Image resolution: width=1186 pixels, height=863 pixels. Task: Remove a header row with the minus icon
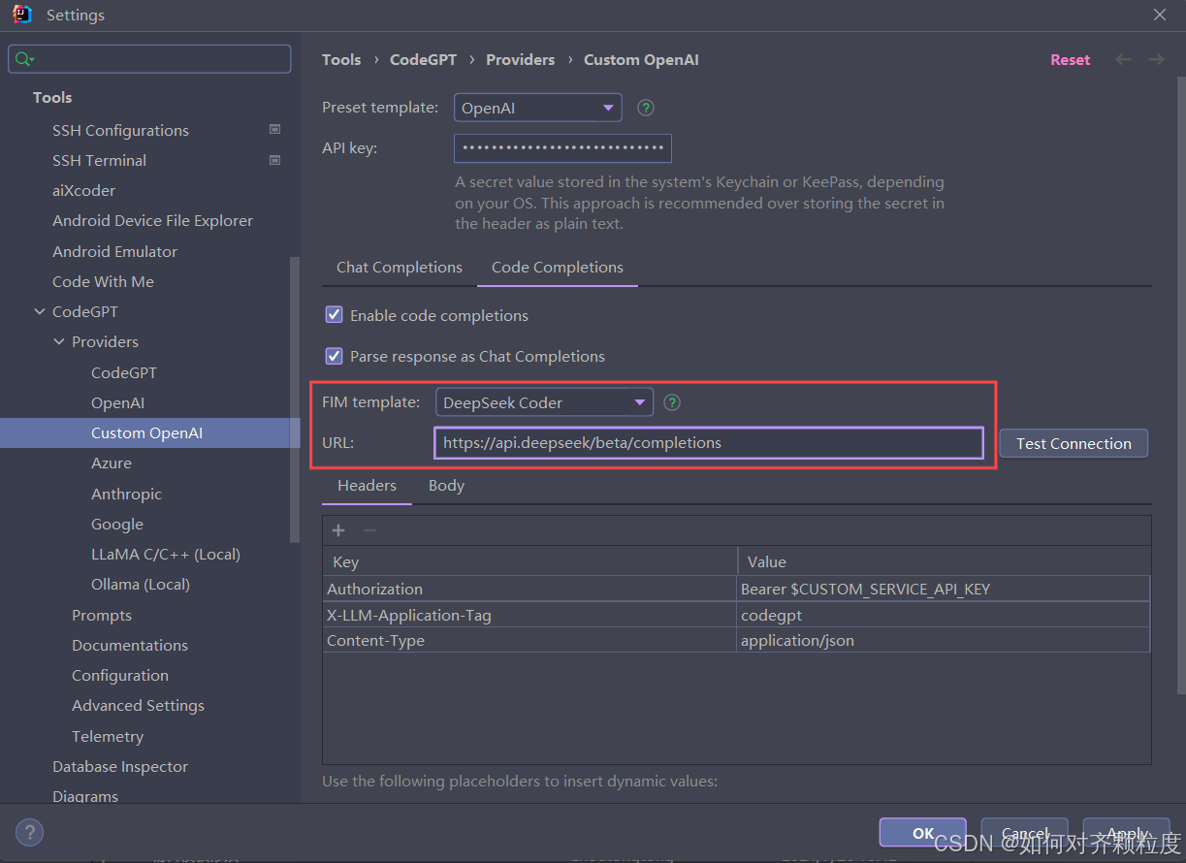coord(369,530)
